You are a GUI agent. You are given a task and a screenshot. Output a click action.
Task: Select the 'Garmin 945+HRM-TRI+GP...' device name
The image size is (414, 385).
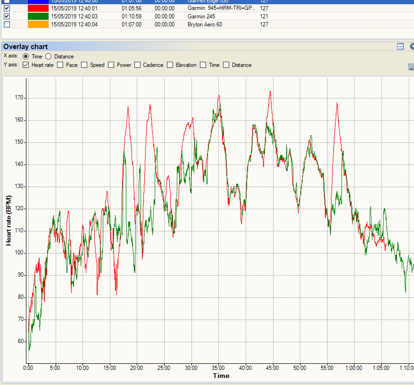[x=221, y=8]
